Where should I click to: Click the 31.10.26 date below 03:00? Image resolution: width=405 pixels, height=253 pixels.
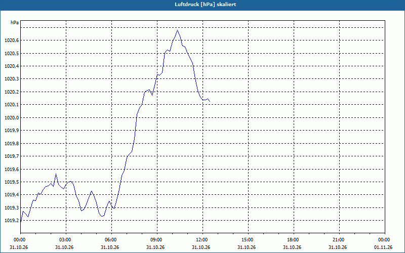[64, 247]
